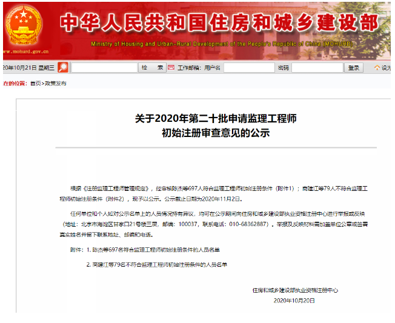The width and height of the screenshot is (395, 323).
Task: Click the national emblem logo
Action: pyautogui.click(x=24, y=25)
